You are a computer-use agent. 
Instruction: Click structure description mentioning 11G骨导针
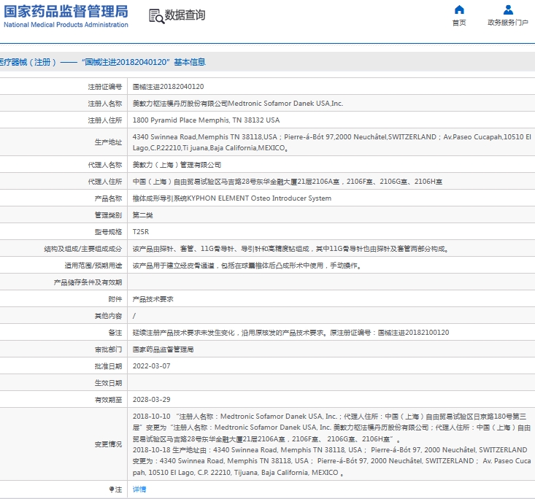coord(290,249)
